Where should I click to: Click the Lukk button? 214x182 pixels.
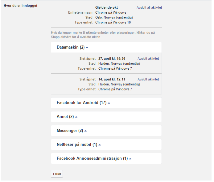coord(57,174)
